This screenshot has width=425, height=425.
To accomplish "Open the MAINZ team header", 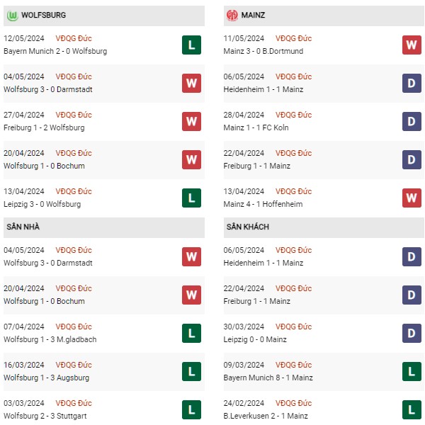I will [324, 16].
